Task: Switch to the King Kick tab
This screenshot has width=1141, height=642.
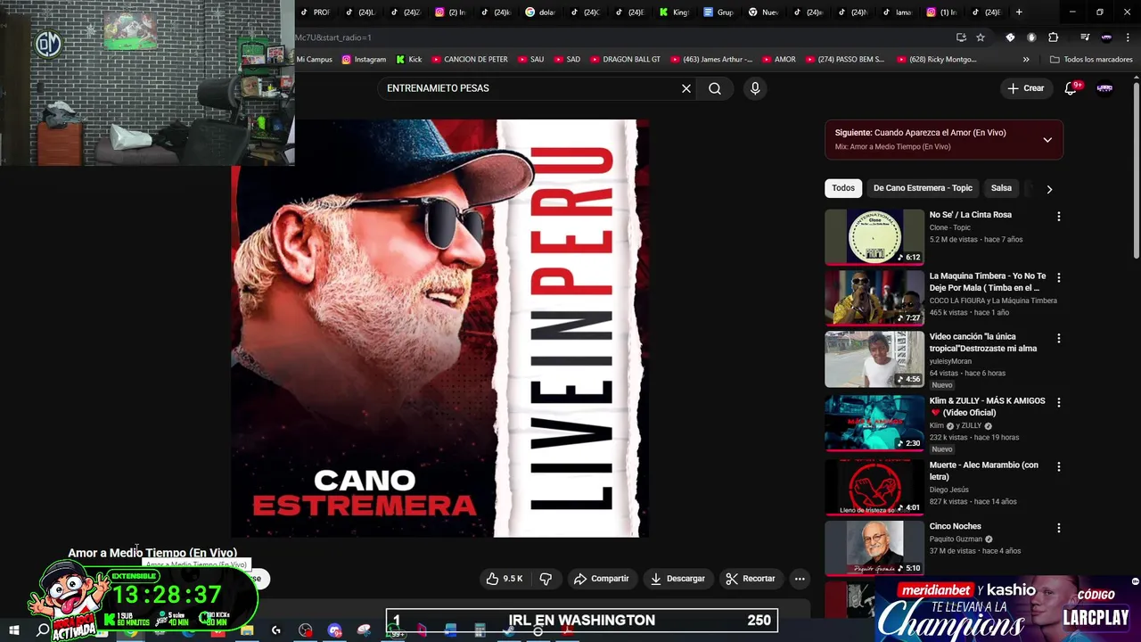Action: 675,12
